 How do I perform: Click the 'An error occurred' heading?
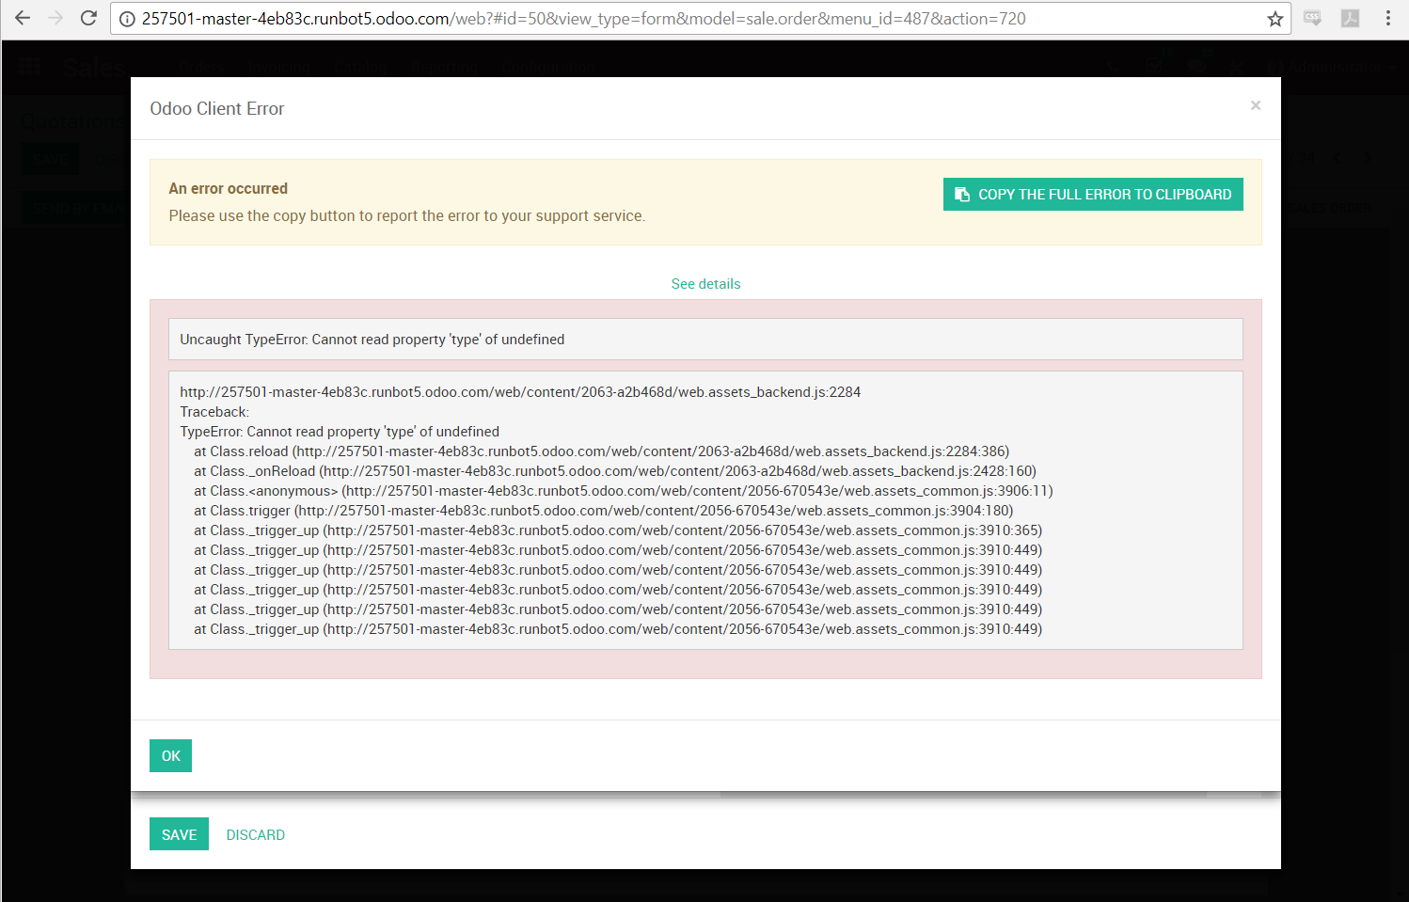(229, 189)
